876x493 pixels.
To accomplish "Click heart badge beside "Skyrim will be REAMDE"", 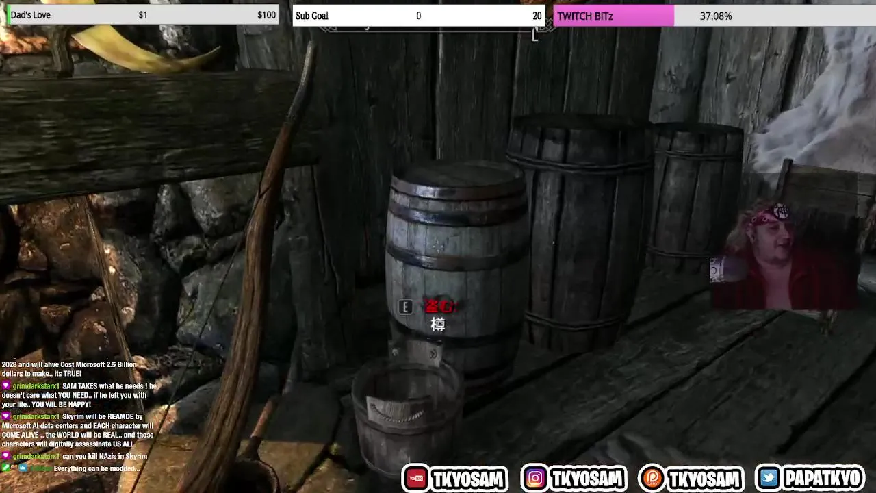I will pos(5,416).
